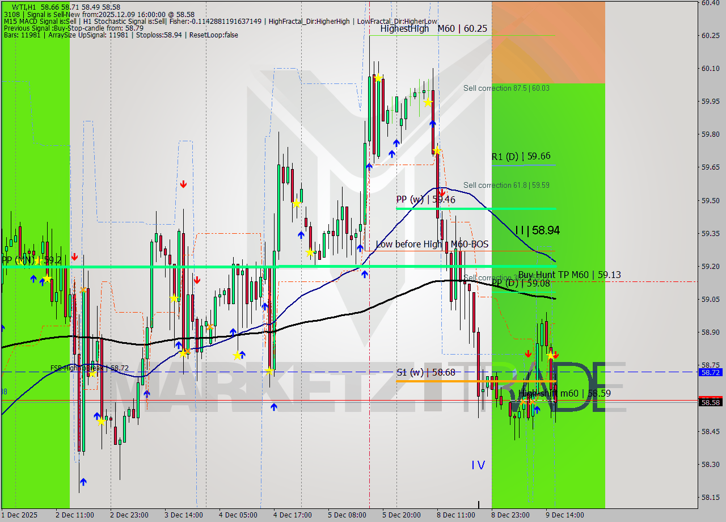Click the blue 58.72 price tag on the axis

[711, 373]
